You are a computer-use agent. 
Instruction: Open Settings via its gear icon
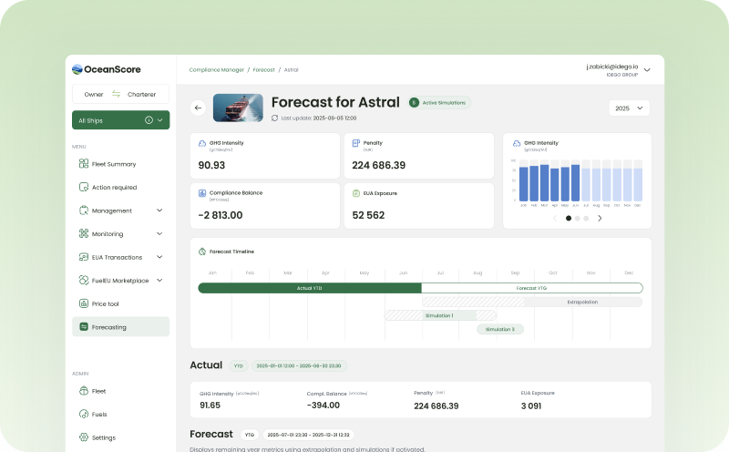83,437
